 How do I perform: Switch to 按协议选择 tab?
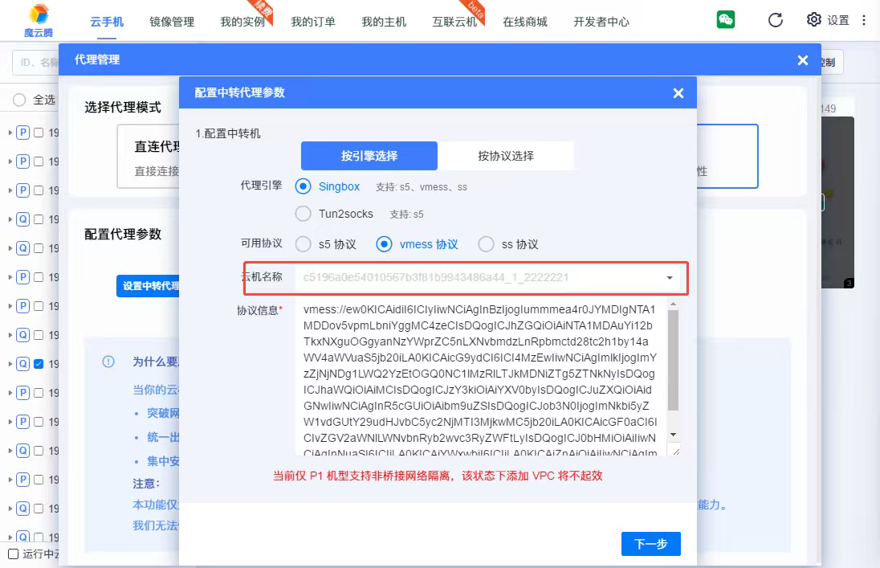pos(505,156)
